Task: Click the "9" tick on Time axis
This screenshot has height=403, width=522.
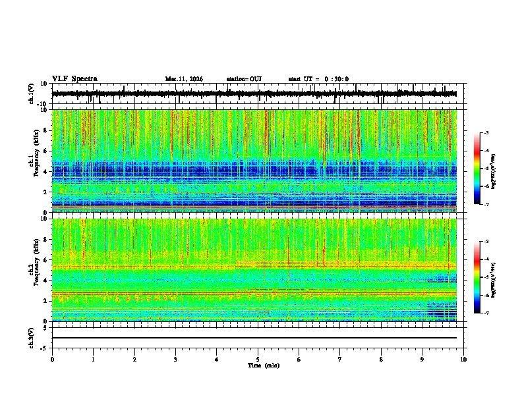Action: click(x=422, y=360)
